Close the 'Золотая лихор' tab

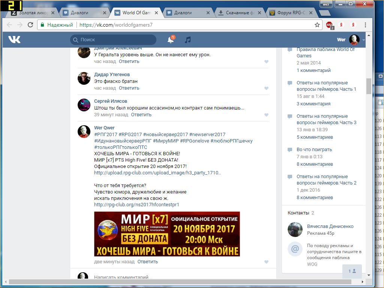point(52,13)
